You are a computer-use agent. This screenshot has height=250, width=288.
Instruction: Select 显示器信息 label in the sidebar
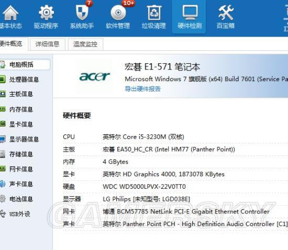(x=24, y=139)
